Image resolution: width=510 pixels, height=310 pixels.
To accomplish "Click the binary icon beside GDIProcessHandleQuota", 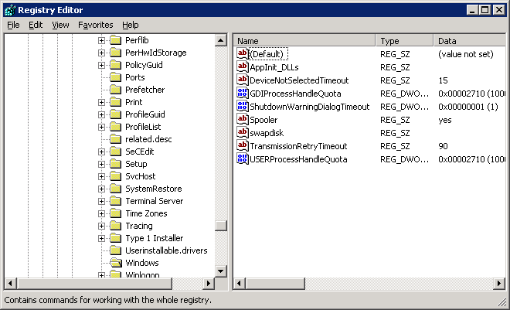I will point(242,94).
